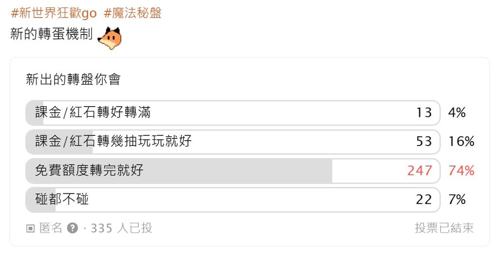Click the 16% result percentage

click(x=461, y=142)
